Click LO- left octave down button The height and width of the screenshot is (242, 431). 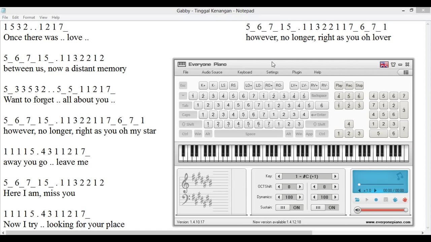point(259,85)
